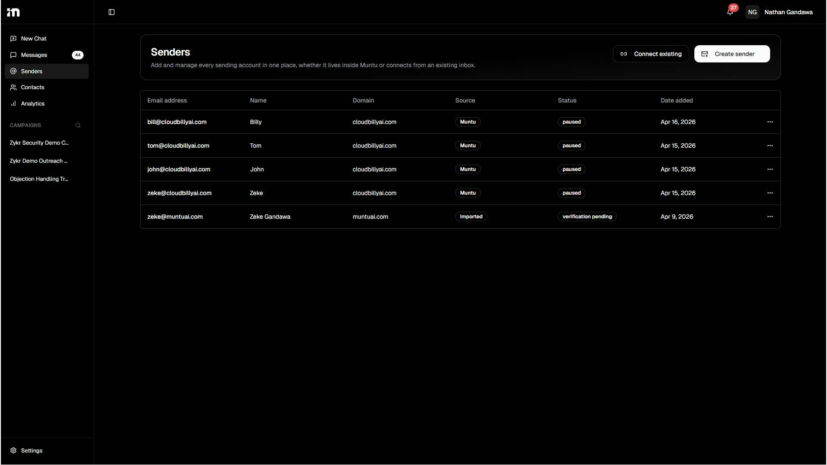Viewport: 827px width, 465px height.
Task: Click the name John in the table
Action: pos(257,170)
